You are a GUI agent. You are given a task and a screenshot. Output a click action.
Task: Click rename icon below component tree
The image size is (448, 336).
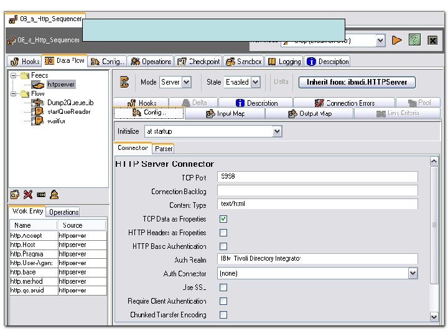click(41, 195)
